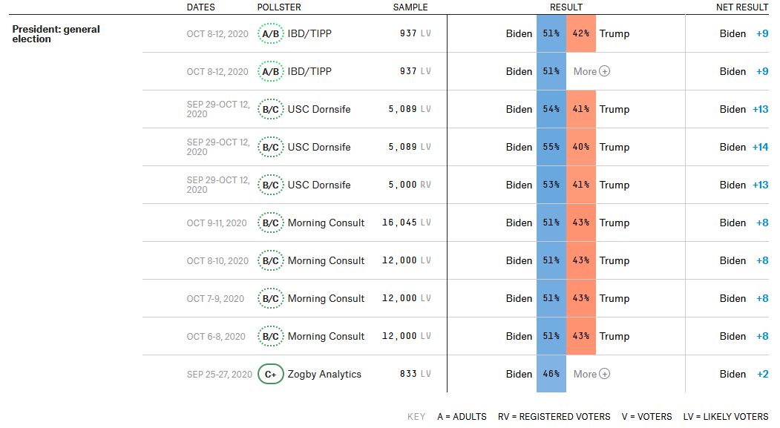Click the B/C badge of the Oct 9-11 Morning Consult poll
The image size is (780, 428).
coord(271,223)
